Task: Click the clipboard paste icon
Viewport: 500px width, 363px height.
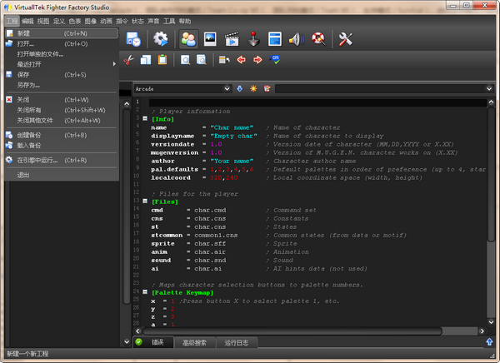Action: (x=163, y=59)
